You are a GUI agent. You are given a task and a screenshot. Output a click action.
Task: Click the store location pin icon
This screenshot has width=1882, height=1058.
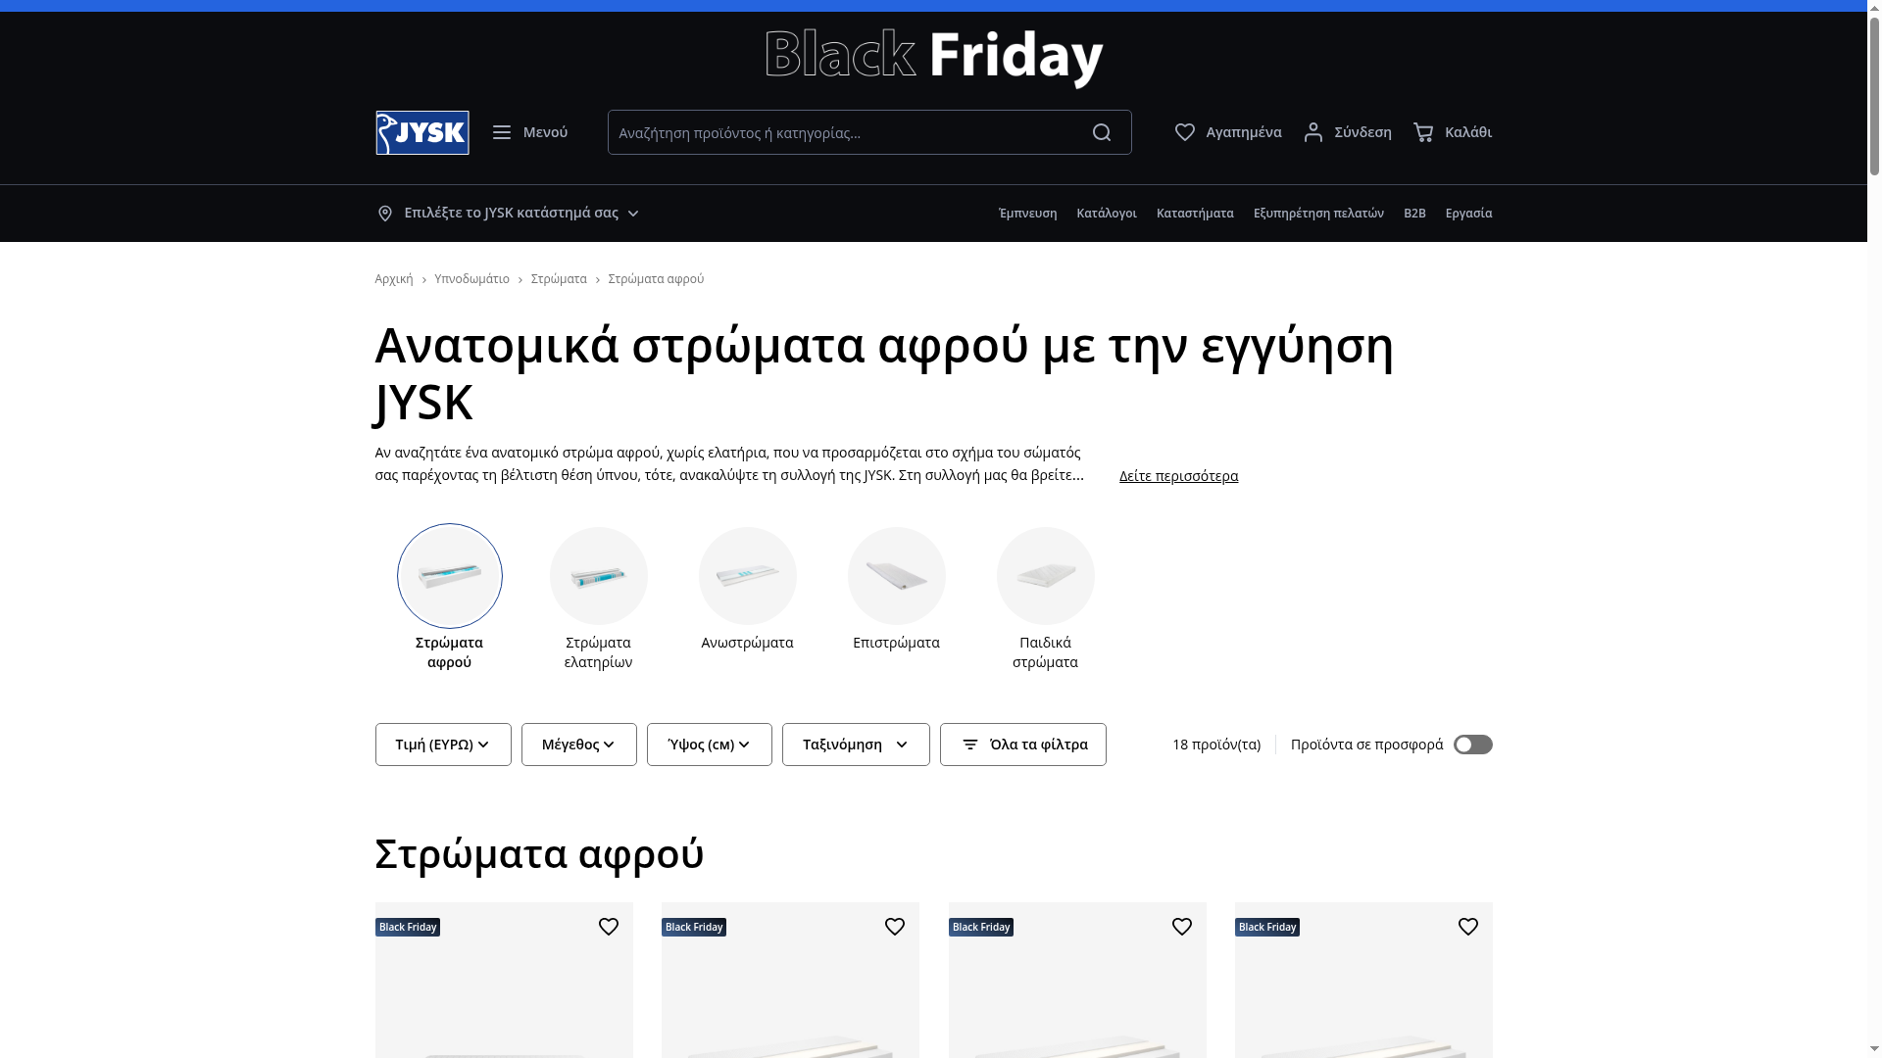384,214
